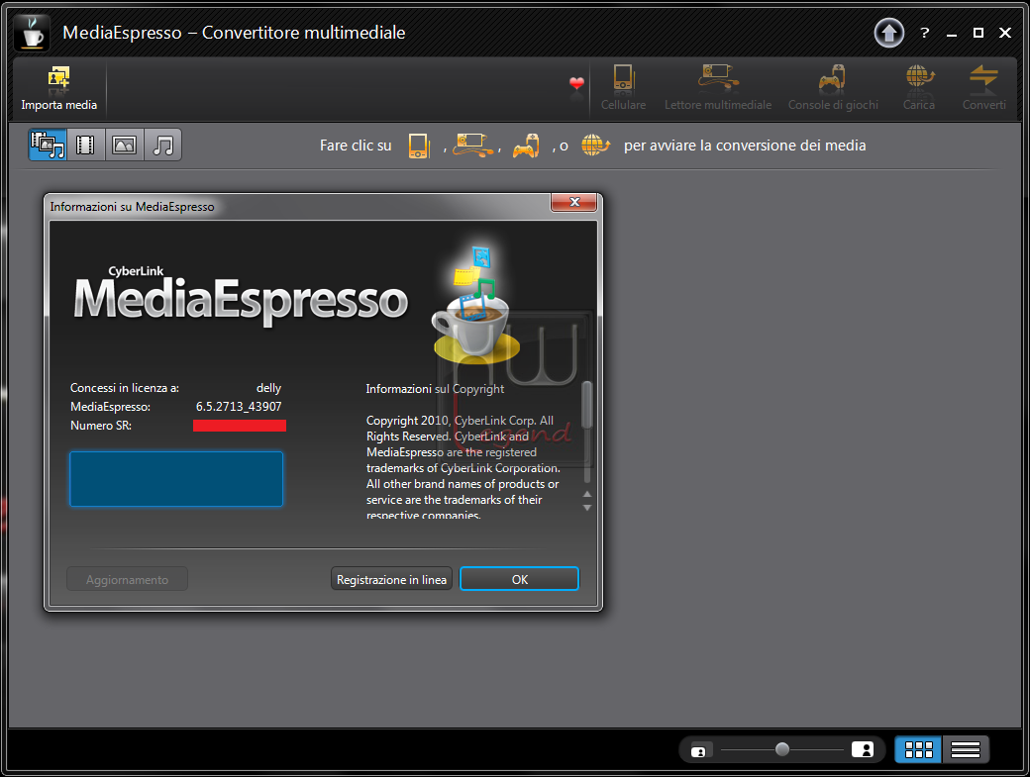Switch to list details view
Screen dimensions: 1030x777
[x=966, y=748]
